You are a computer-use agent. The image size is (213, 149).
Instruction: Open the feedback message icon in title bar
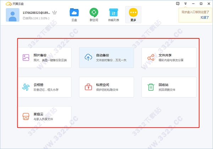[178, 4]
